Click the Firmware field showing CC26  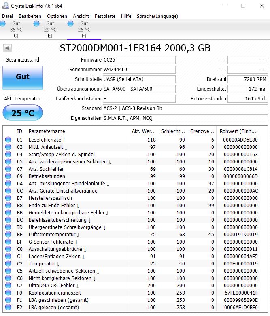coord(139,60)
